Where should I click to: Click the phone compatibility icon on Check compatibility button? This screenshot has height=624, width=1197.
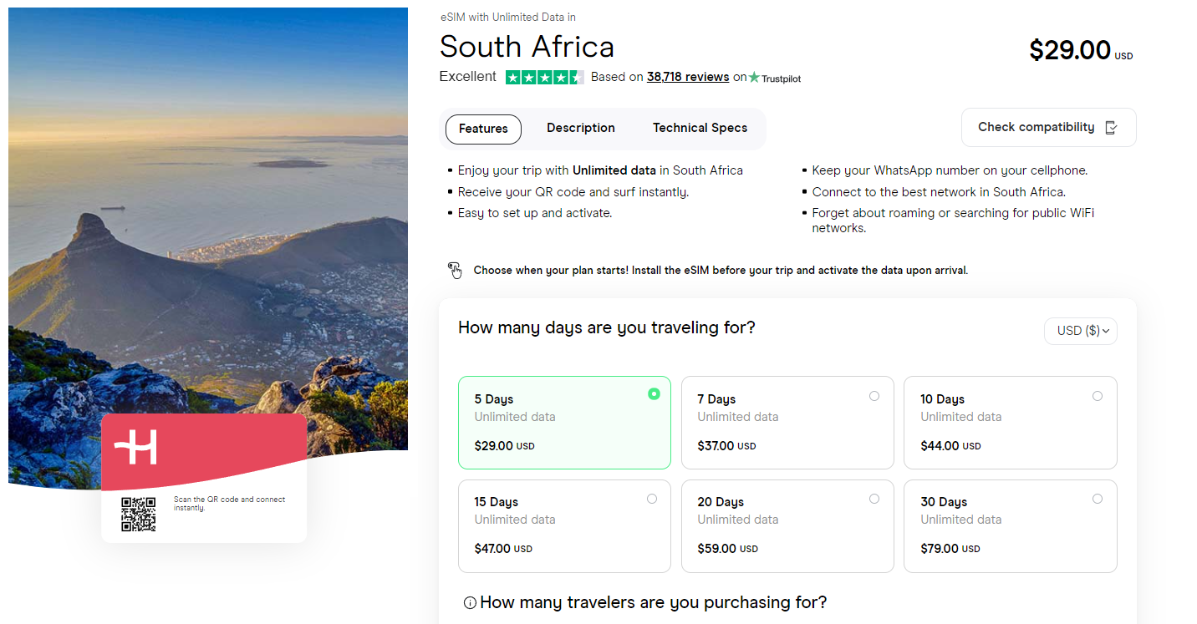point(1111,128)
